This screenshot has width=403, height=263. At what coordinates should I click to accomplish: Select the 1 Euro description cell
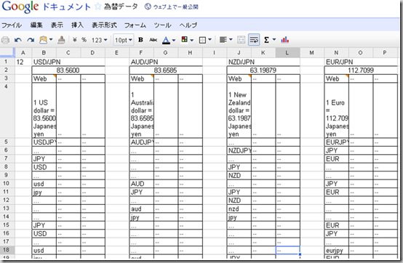(337, 110)
